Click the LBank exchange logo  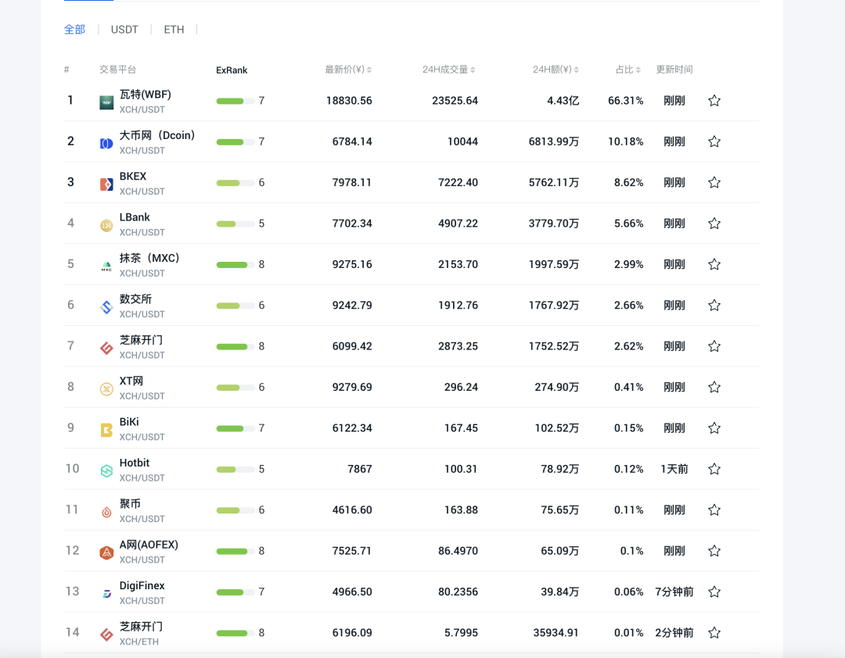pos(106,225)
